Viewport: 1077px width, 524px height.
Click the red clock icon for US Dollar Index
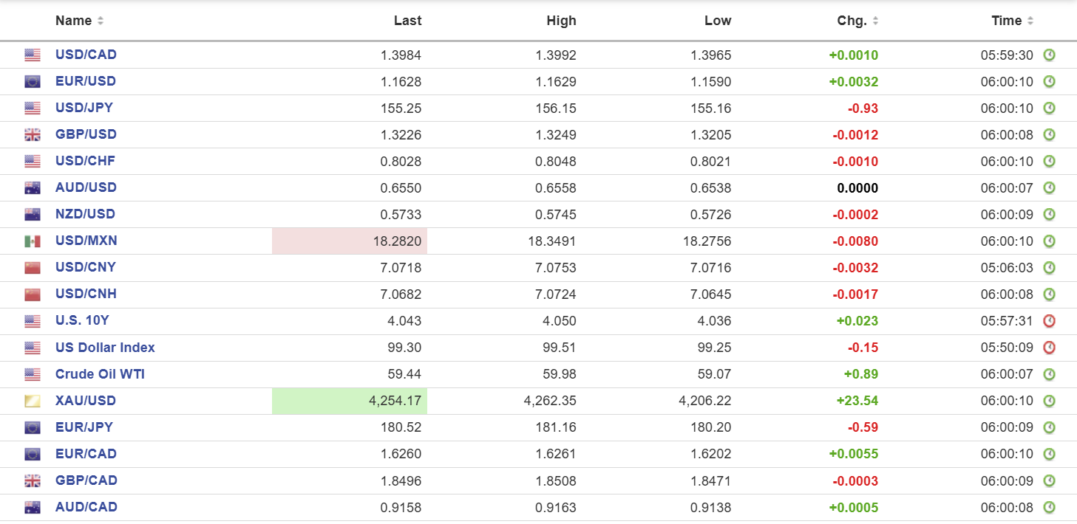pos(1049,348)
